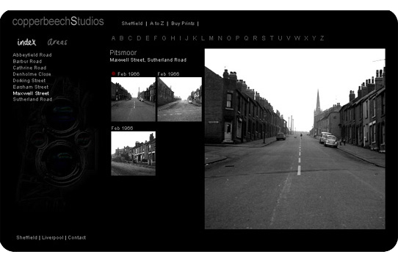
Task: Jump to letter V in alphabet index
Action: pyautogui.click(x=289, y=38)
